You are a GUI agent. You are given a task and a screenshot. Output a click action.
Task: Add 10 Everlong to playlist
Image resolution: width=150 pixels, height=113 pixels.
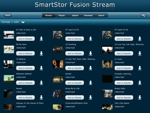(x=75, y=53)
